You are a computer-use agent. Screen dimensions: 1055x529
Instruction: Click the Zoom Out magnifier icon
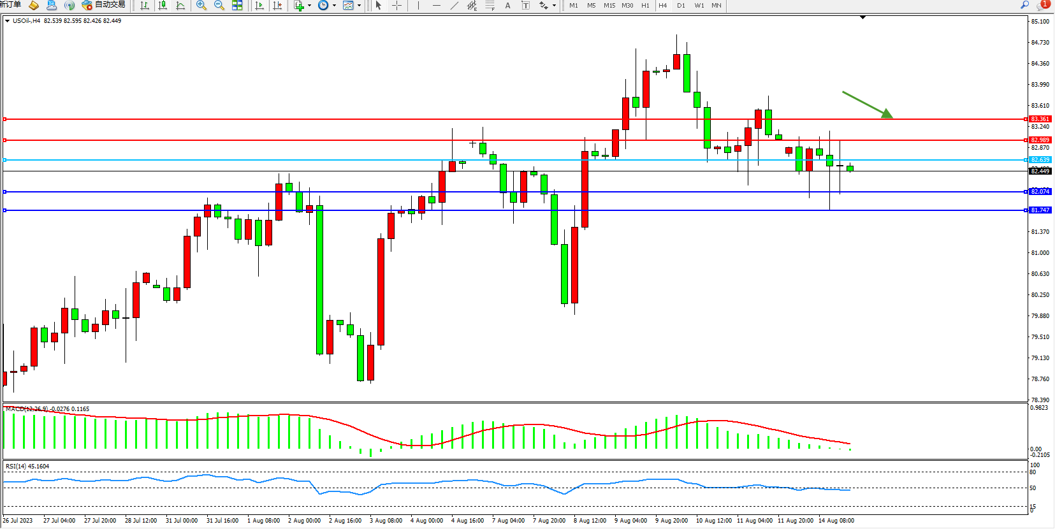coord(219,6)
